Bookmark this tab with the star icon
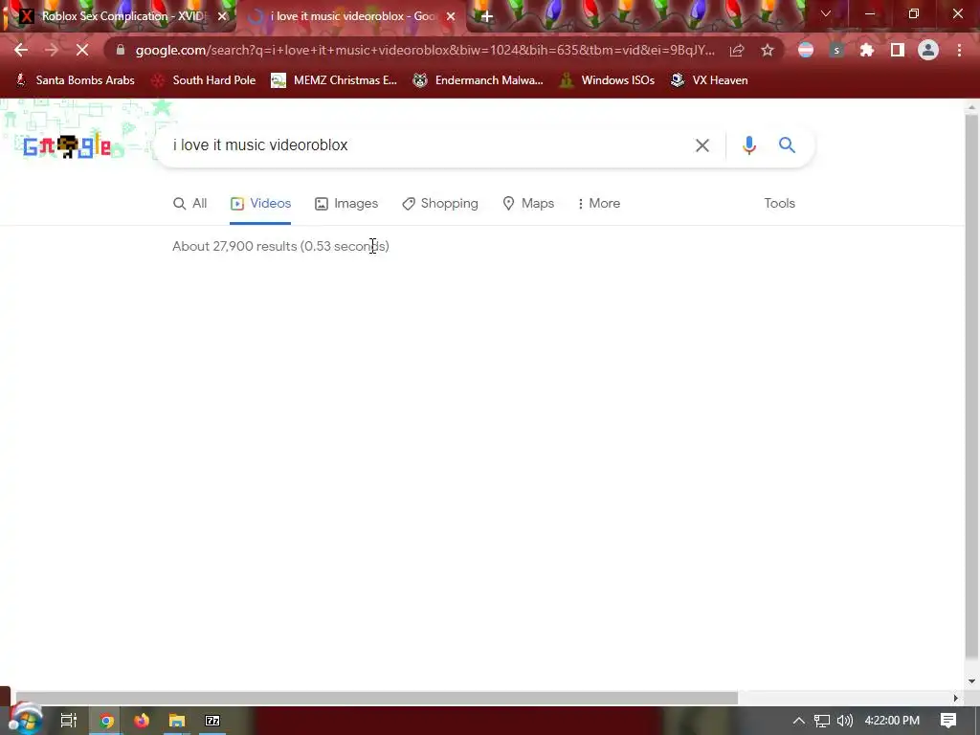Viewport: 980px width, 735px height. pos(768,50)
